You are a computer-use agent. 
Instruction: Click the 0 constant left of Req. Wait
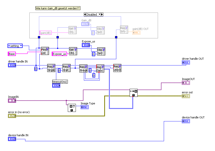[59, 71]
